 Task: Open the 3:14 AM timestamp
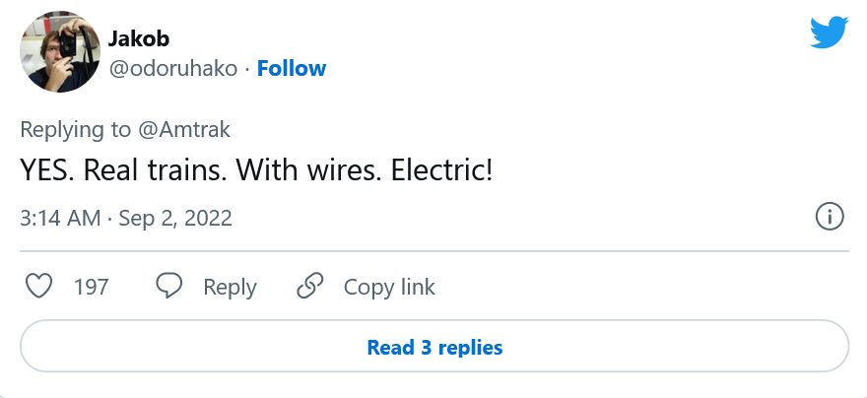pos(60,218)
